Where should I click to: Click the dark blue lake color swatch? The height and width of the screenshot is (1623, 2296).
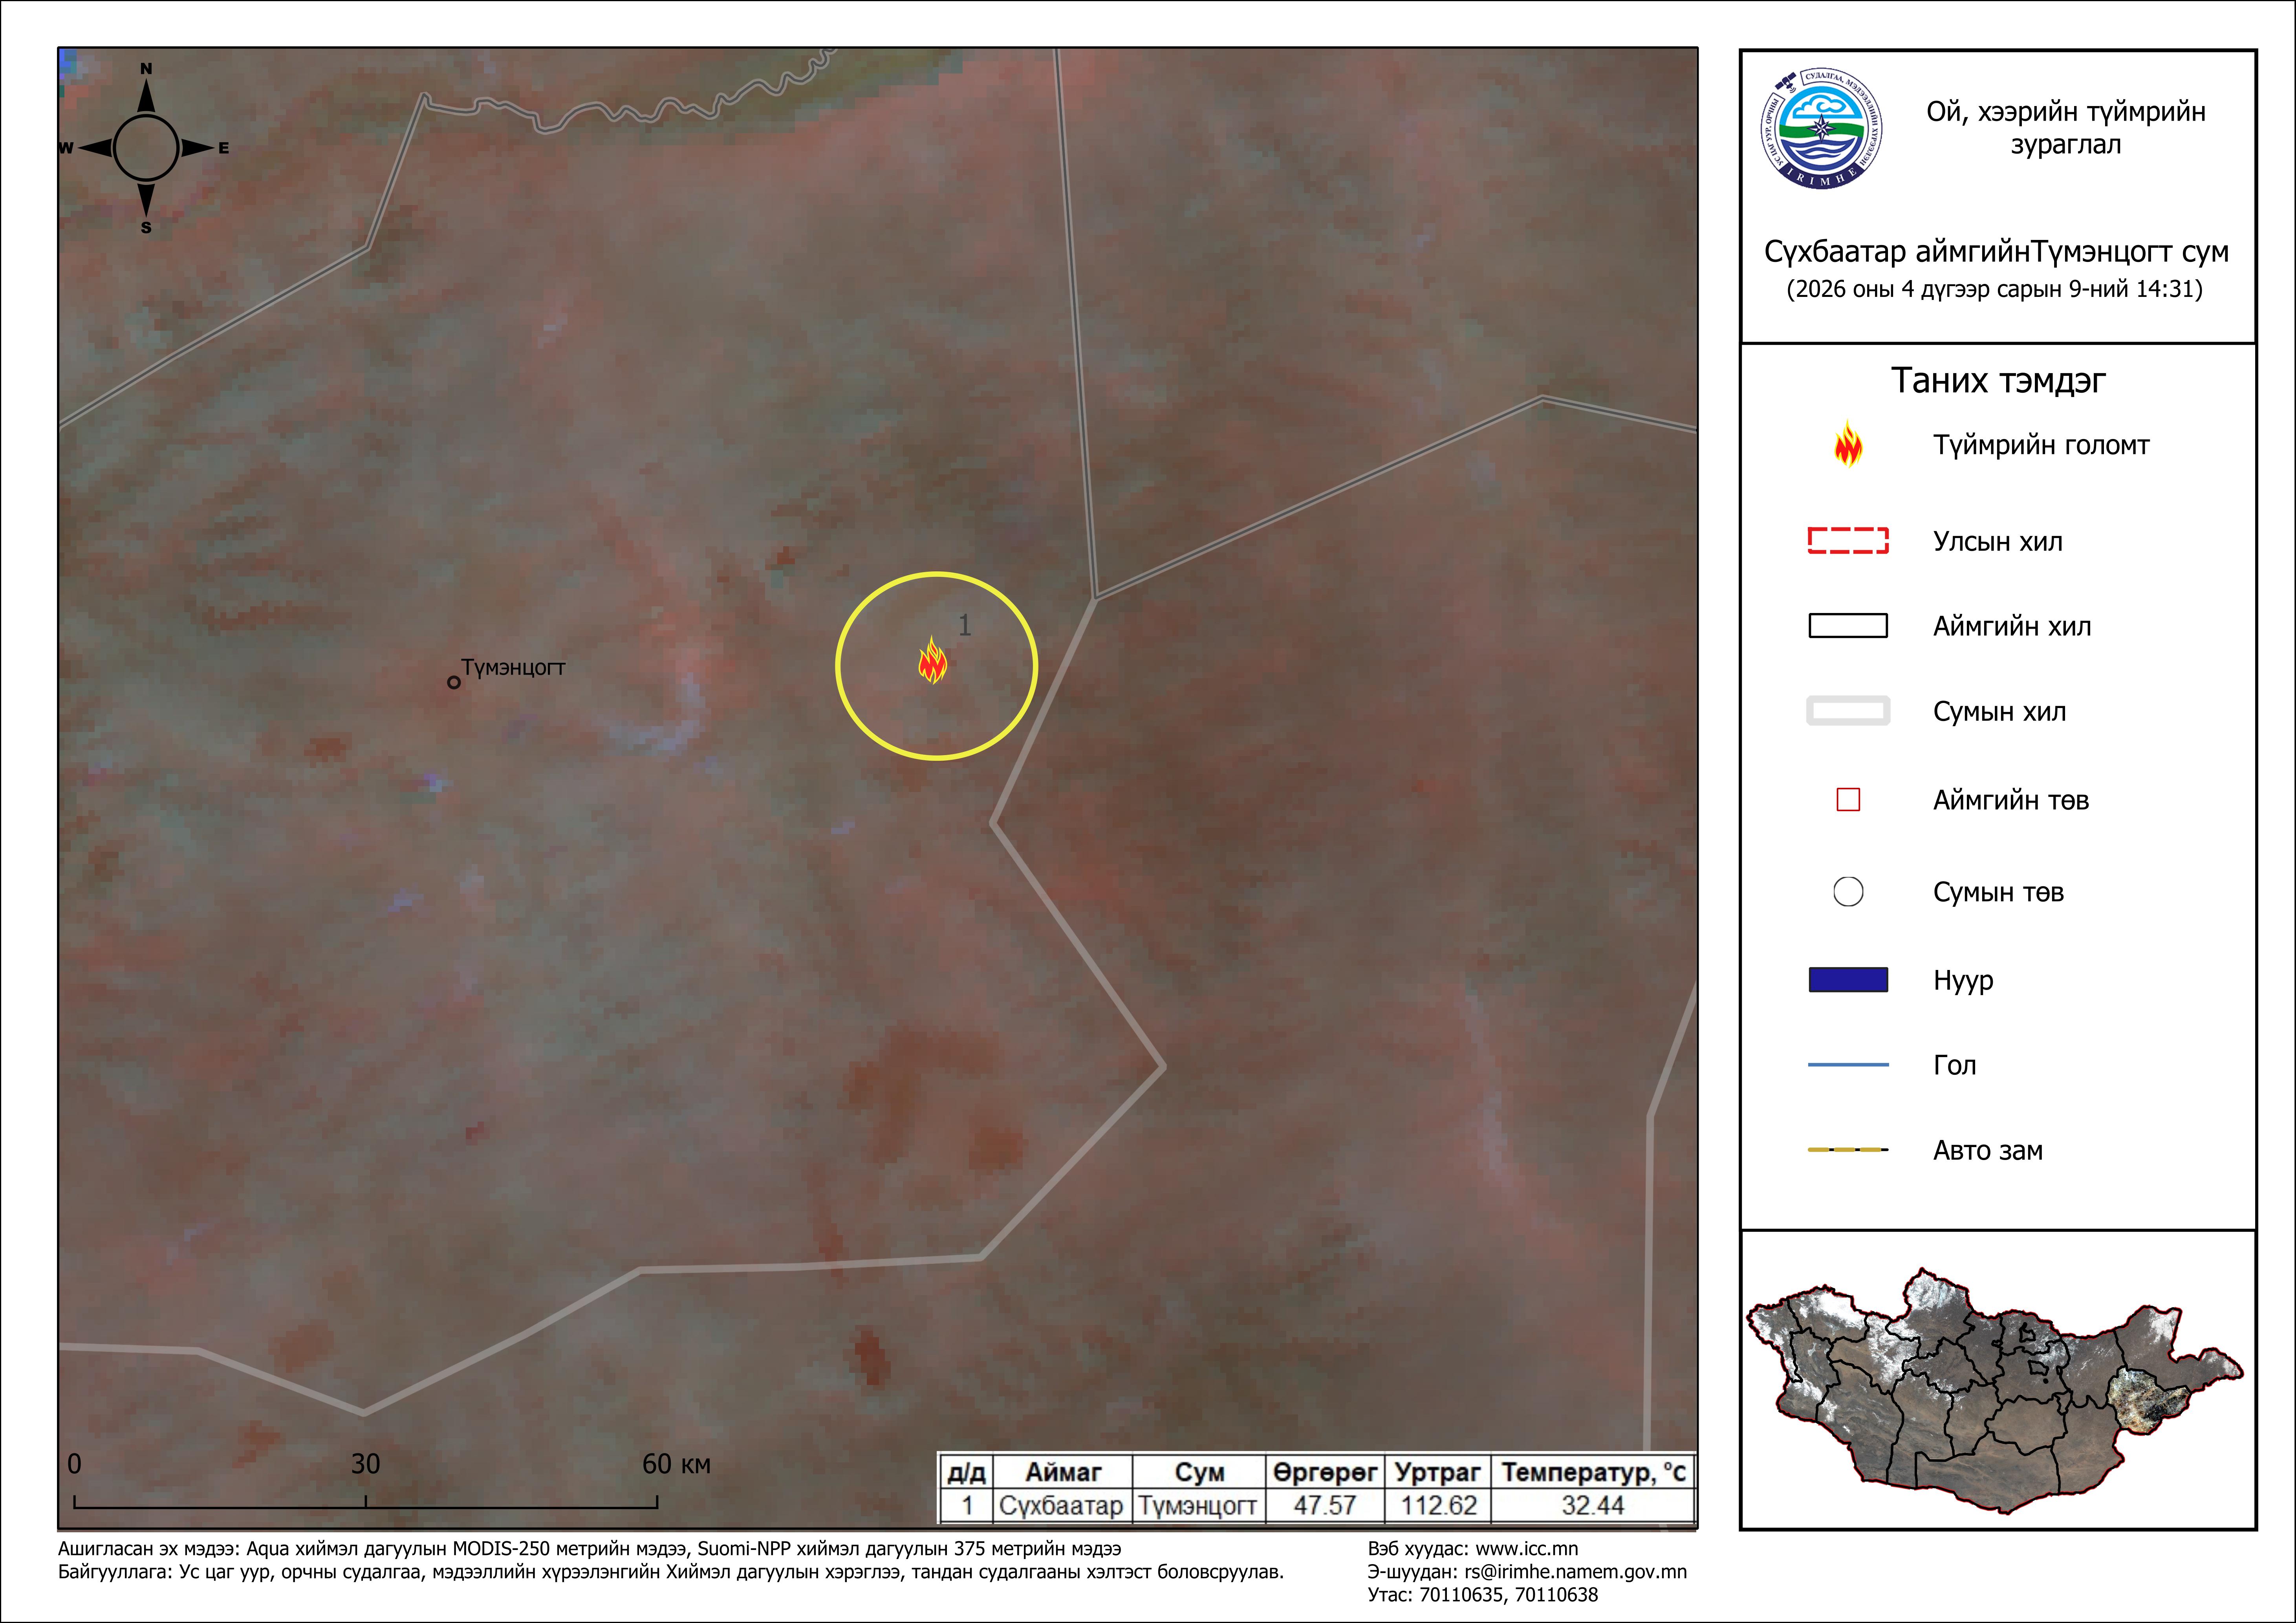coord(1848,980)
